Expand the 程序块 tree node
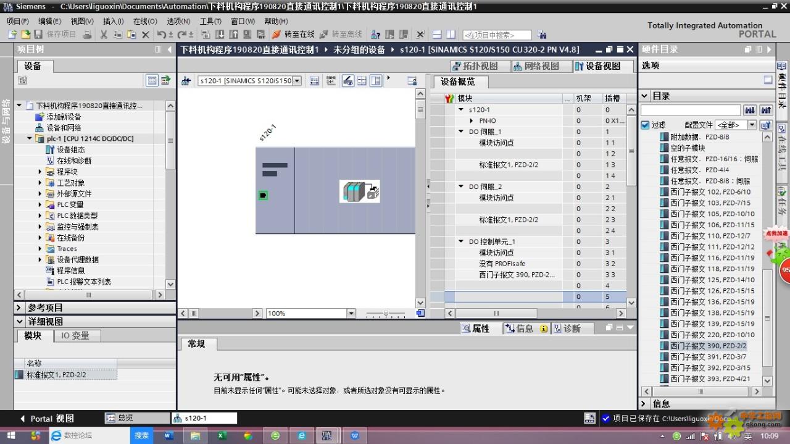The width and height of the screenshot is (790, 444). [x=41, y=172]
